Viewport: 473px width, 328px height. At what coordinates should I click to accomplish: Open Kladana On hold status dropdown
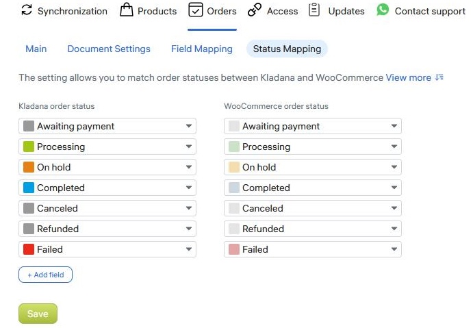pyautogui.click(x=107, y=167)
